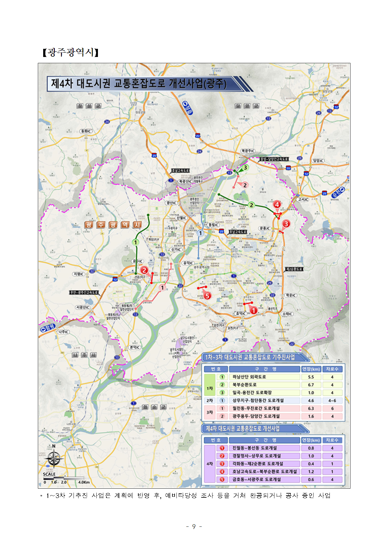Click the 지평IC label
The width and height of the screenshot is (388, 549).
click(79, 274)
